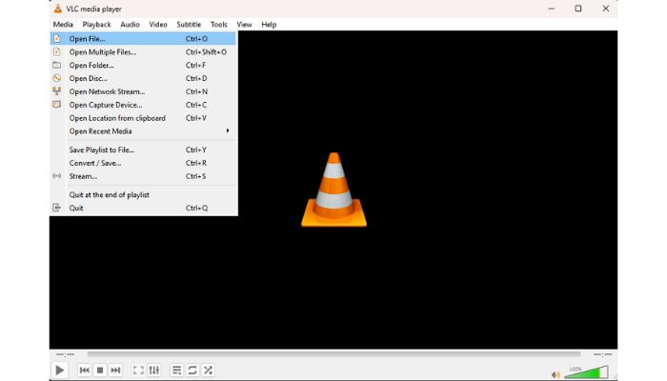The image size is (667, 381).
Task: Adjust the green volume slider
Action: [587, 372]
